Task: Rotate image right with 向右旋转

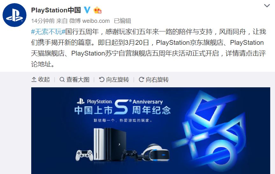Action: [154, 79]
